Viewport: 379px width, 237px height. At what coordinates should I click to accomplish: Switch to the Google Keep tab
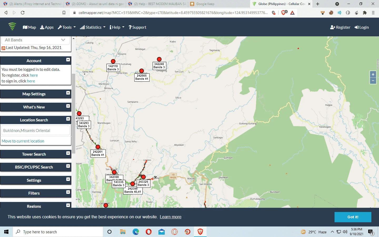(x=219, y=4)
